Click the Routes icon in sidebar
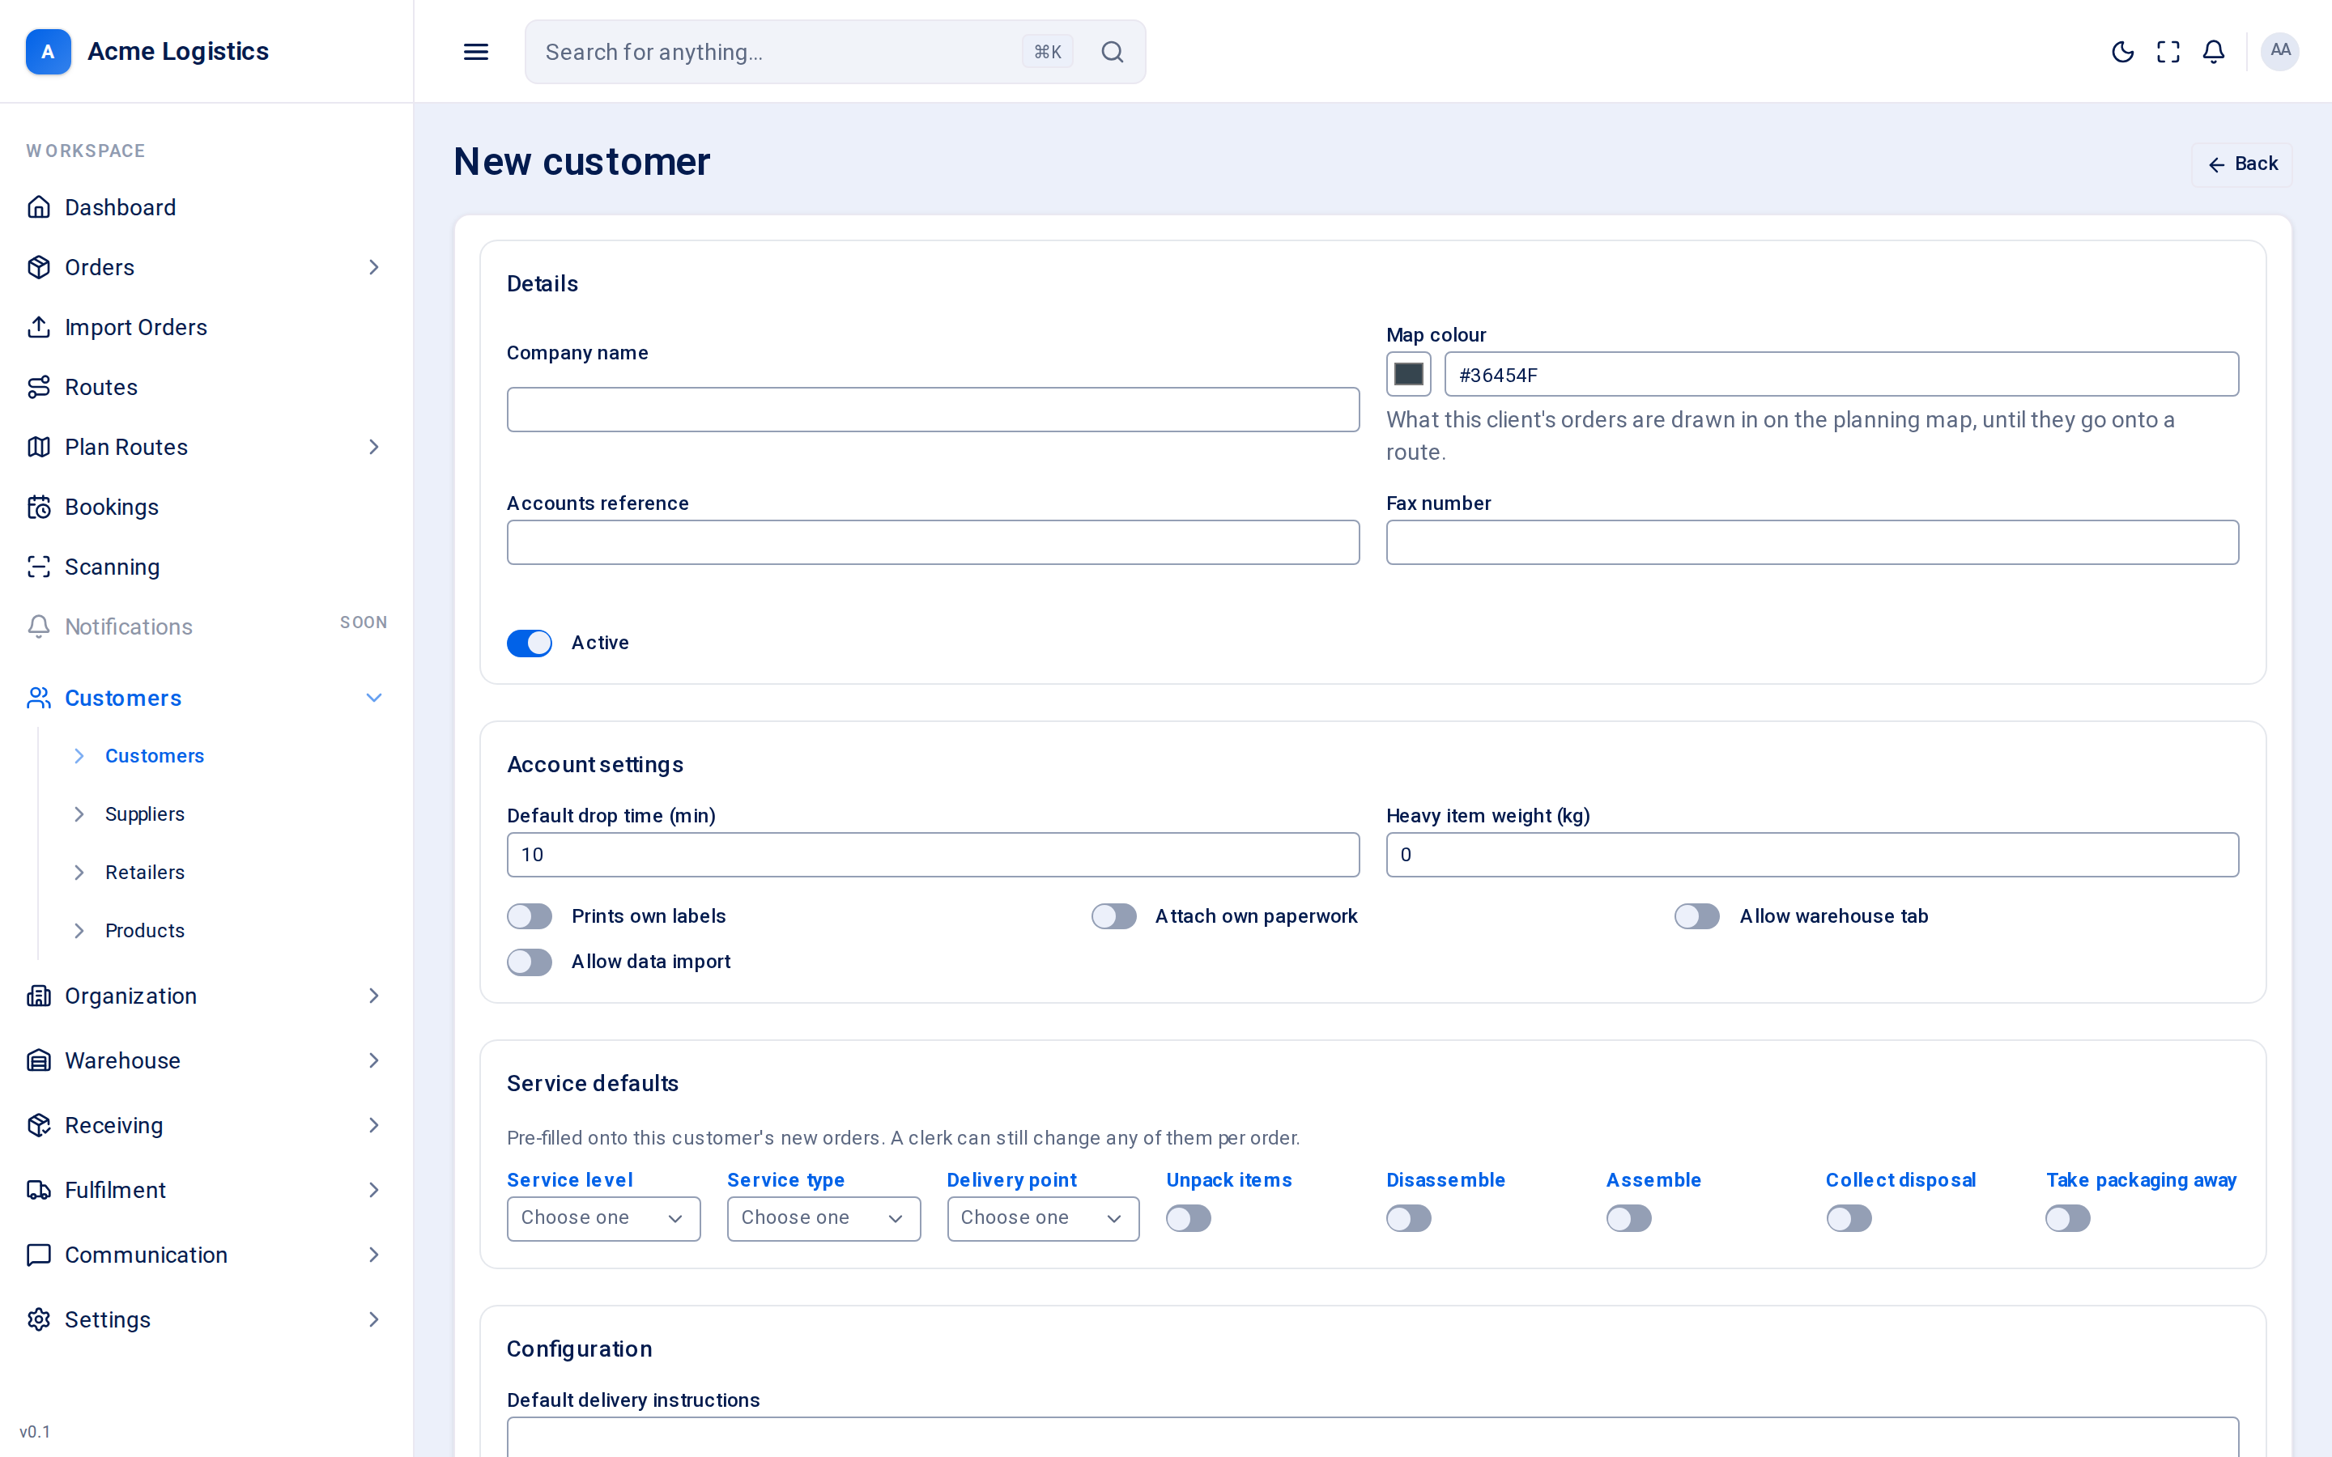The width and height of the screenshot is (2332, 1457). point(39,388)
